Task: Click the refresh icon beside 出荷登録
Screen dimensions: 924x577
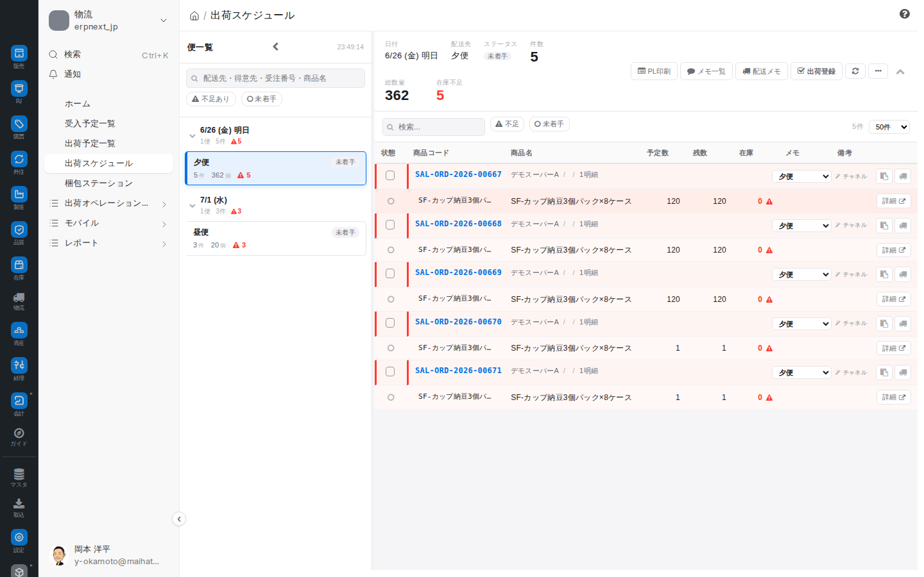Action: click(x=855, y=71)
